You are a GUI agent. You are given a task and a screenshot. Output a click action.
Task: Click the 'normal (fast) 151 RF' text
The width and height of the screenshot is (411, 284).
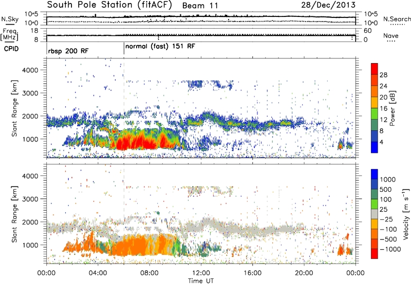[x=160, y=47]
